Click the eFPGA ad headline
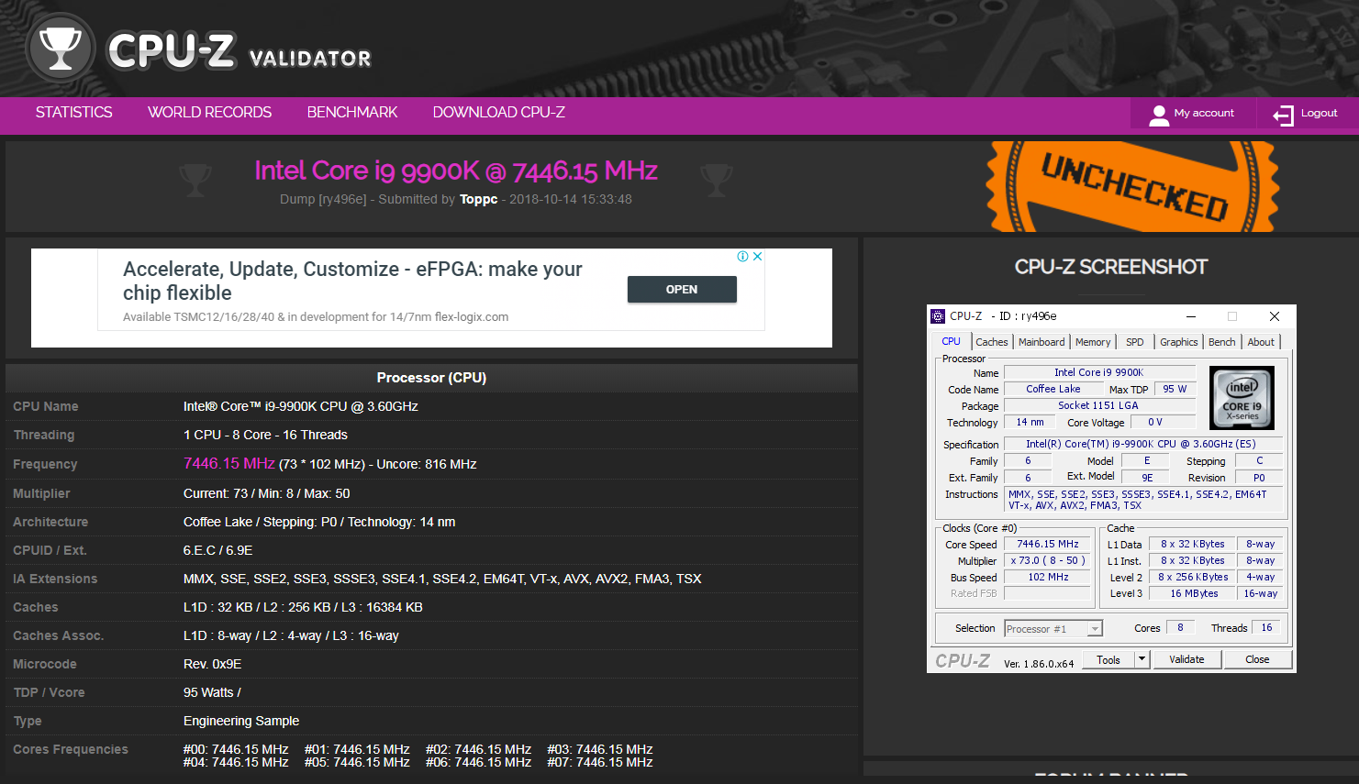Screen dimensions: 1359x784 (352, 281)
